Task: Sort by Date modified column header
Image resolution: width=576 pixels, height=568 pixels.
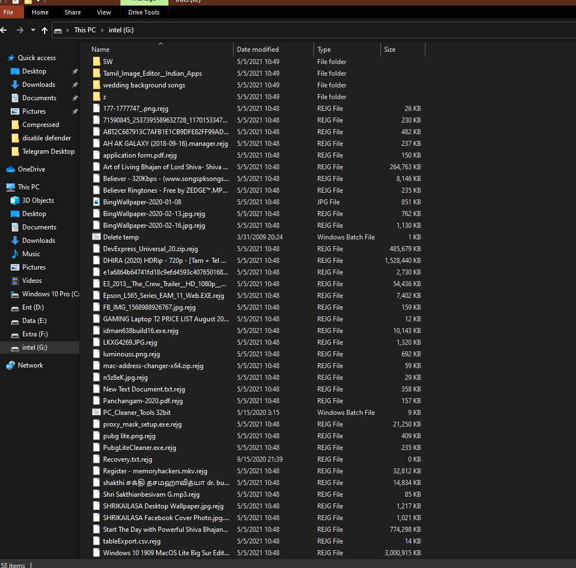Action: pos(258,49)
